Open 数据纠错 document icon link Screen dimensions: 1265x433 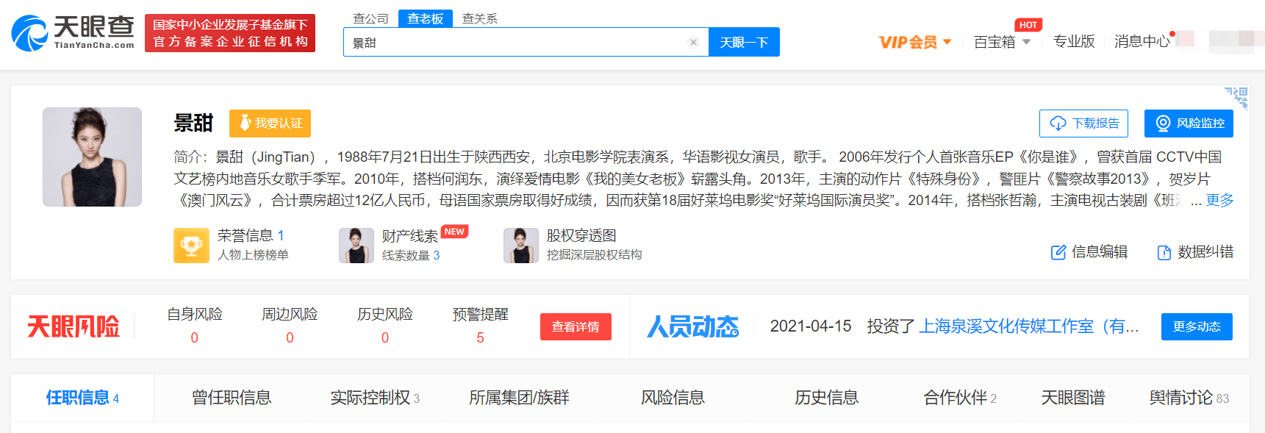pyautogui.click(x=1195, y=252)
